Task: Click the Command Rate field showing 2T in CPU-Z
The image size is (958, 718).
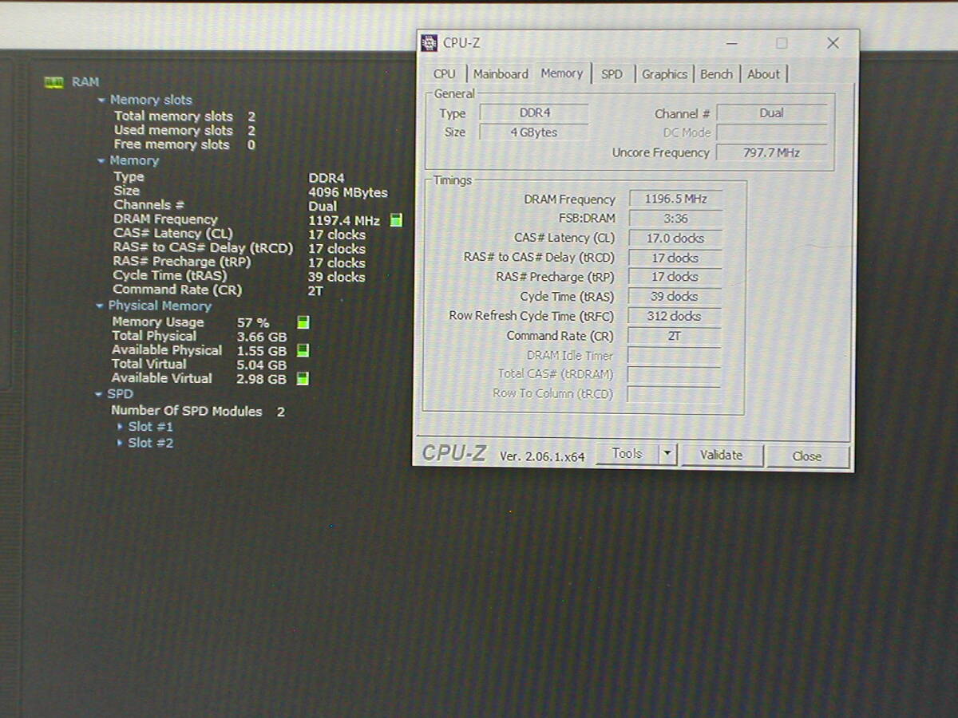Action: point(675,336)
